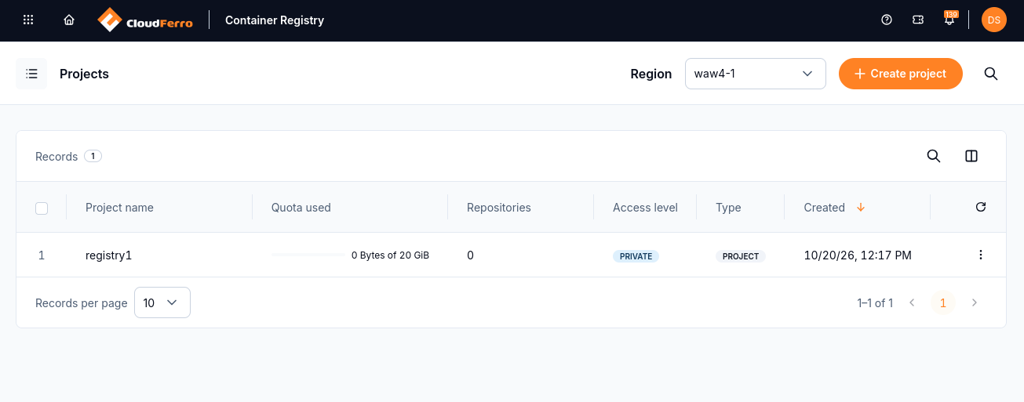Select all projects checkbox in header
Viewport: 1024px width, 402px height.
pyautogui.click(x=42, y=208)
